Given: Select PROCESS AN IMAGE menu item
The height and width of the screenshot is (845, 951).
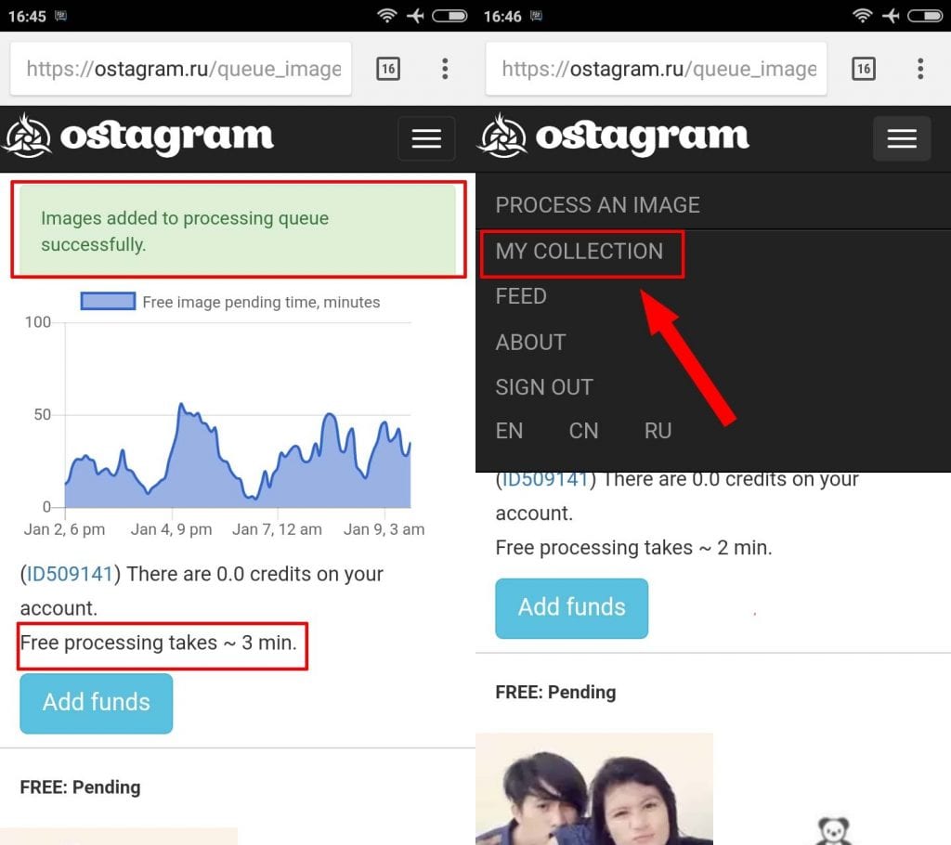Looking at the screenshot, I should click(x=597, y=205).
